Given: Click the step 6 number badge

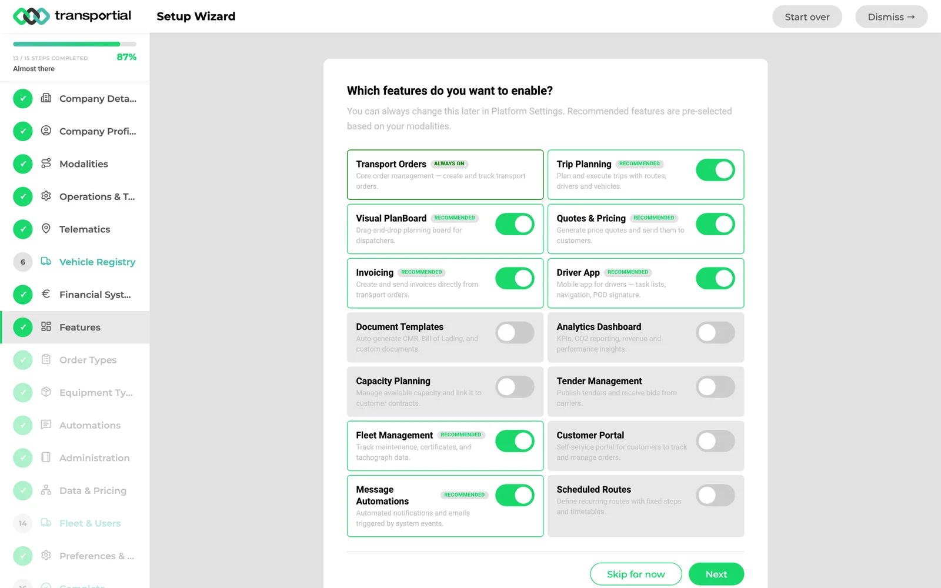Looking at the screenshot, I should click(x=23, y=262).
